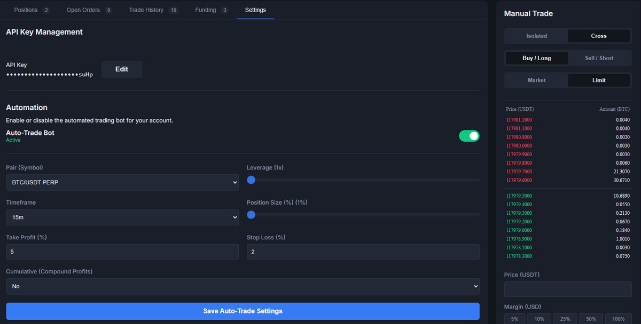Image resolution: width=641 pixels, height=324 pixels.
Task: Click ask price 117981.1000
Action: 519,128
